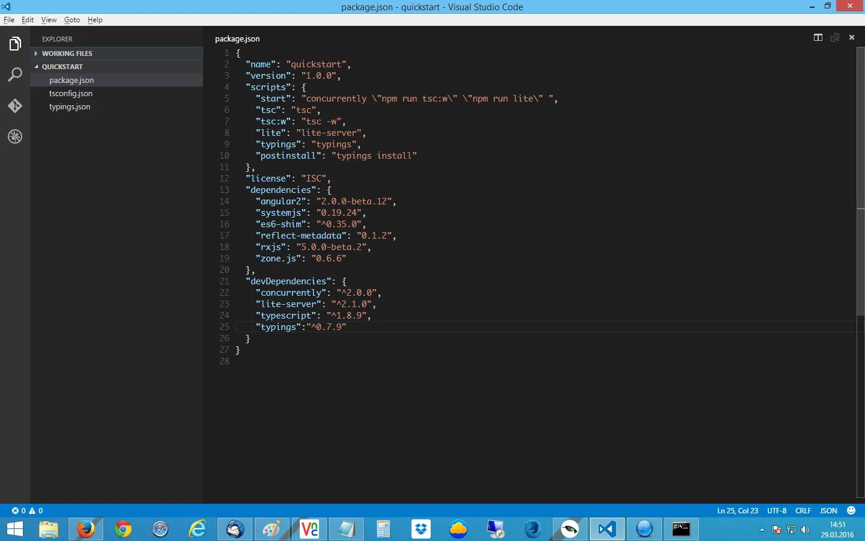Click the "lite-server" value on line 8
The height and width of the screenshot is (541, 865).
329,133
